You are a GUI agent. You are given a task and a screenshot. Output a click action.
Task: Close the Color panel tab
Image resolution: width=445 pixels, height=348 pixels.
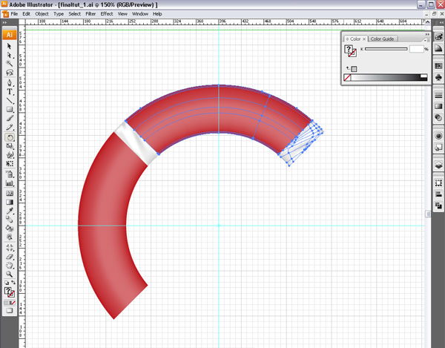click(364, 39)
